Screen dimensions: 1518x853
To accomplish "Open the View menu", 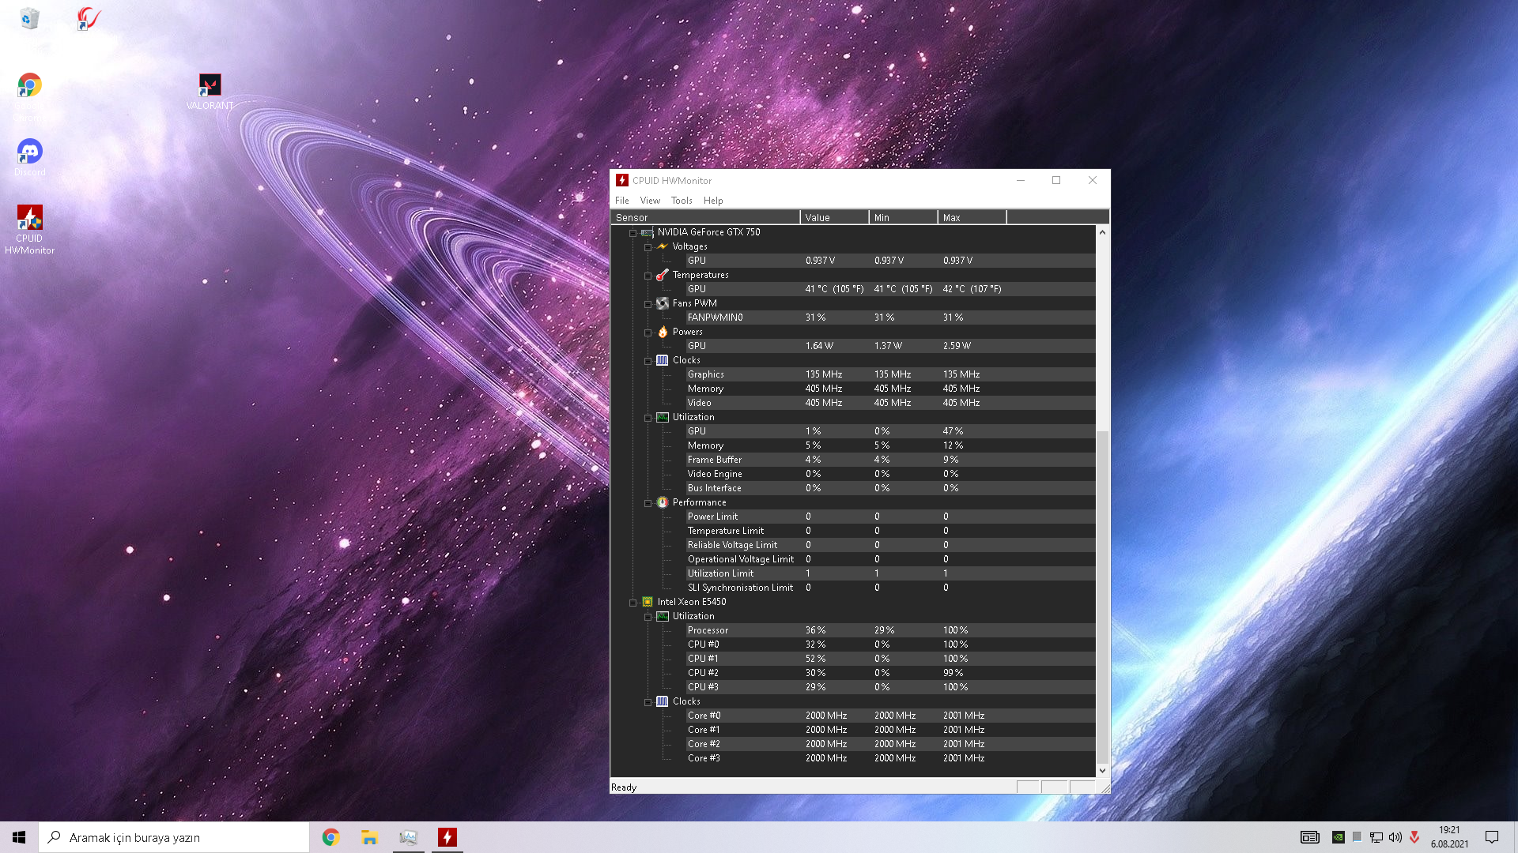I will [x=650, y=201].
